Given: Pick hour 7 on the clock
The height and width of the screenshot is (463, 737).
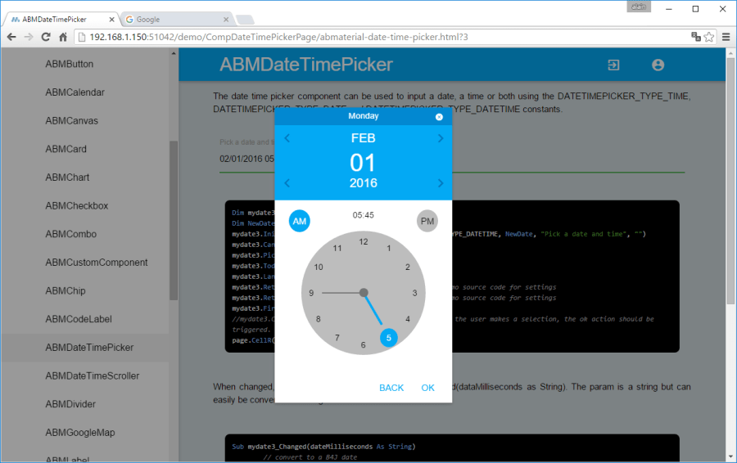Looking at the screenshot, I should [x=337, y=338].
